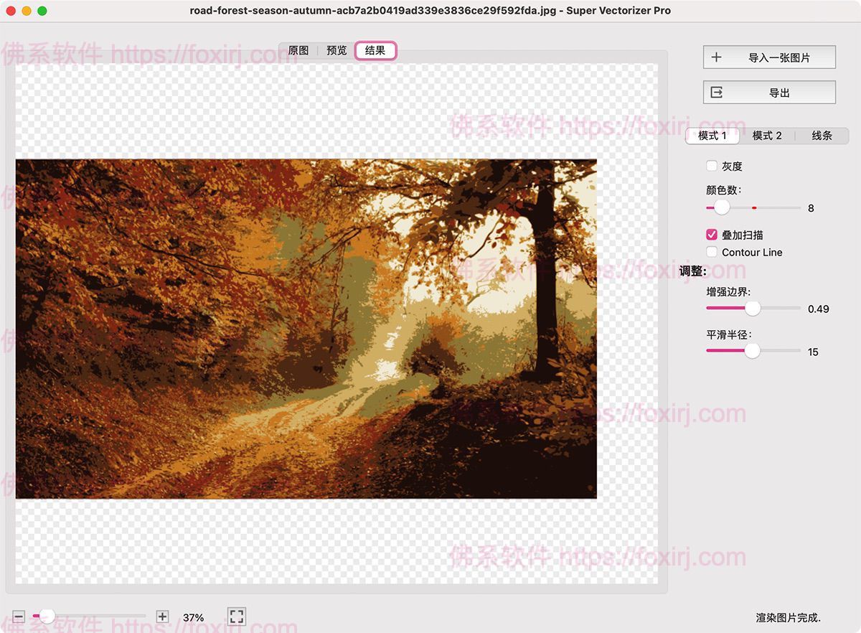Zoom out using the minus magnifier icon

click(x=18, y=616)
